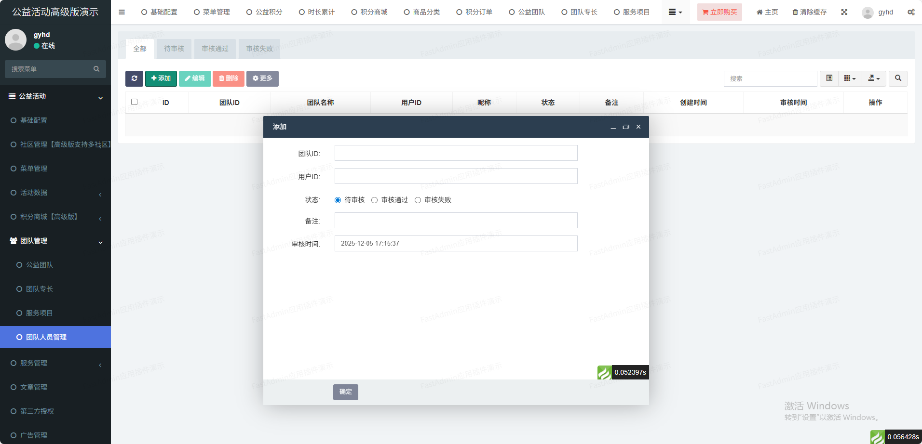922x444 pixels.
Task: Maximize the 添加 dialog window
Action: point(626,127)
